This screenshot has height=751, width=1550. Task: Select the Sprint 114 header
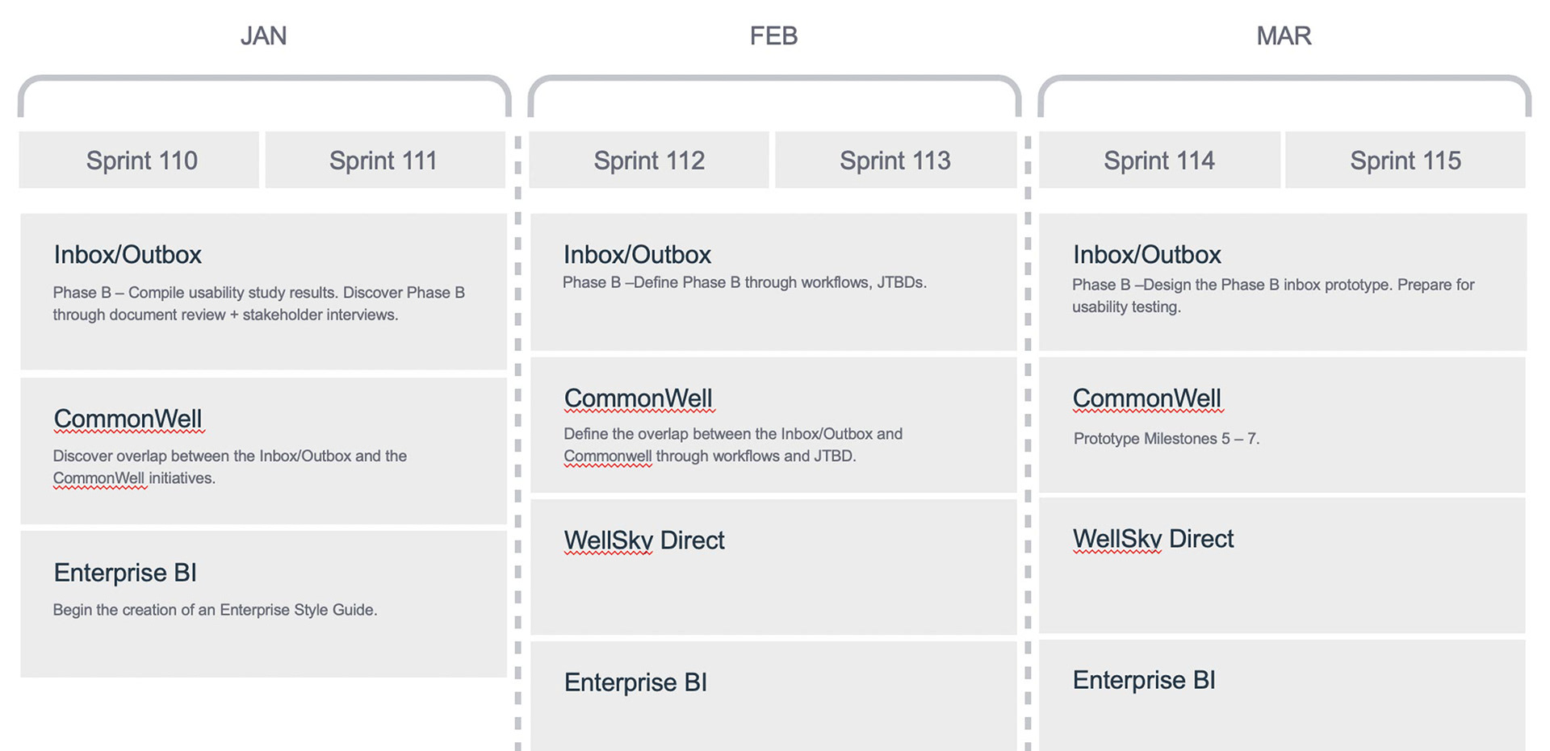pyautogui.click(x=1159, y=160)
